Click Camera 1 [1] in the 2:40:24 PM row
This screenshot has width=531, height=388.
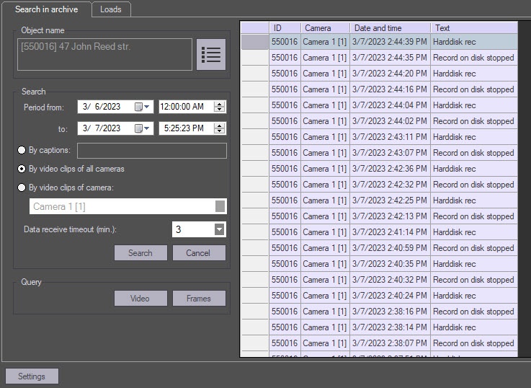tap(325, 296)
